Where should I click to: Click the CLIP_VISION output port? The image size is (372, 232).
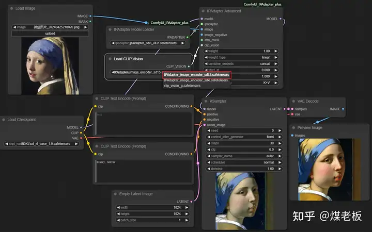[189, 67]
